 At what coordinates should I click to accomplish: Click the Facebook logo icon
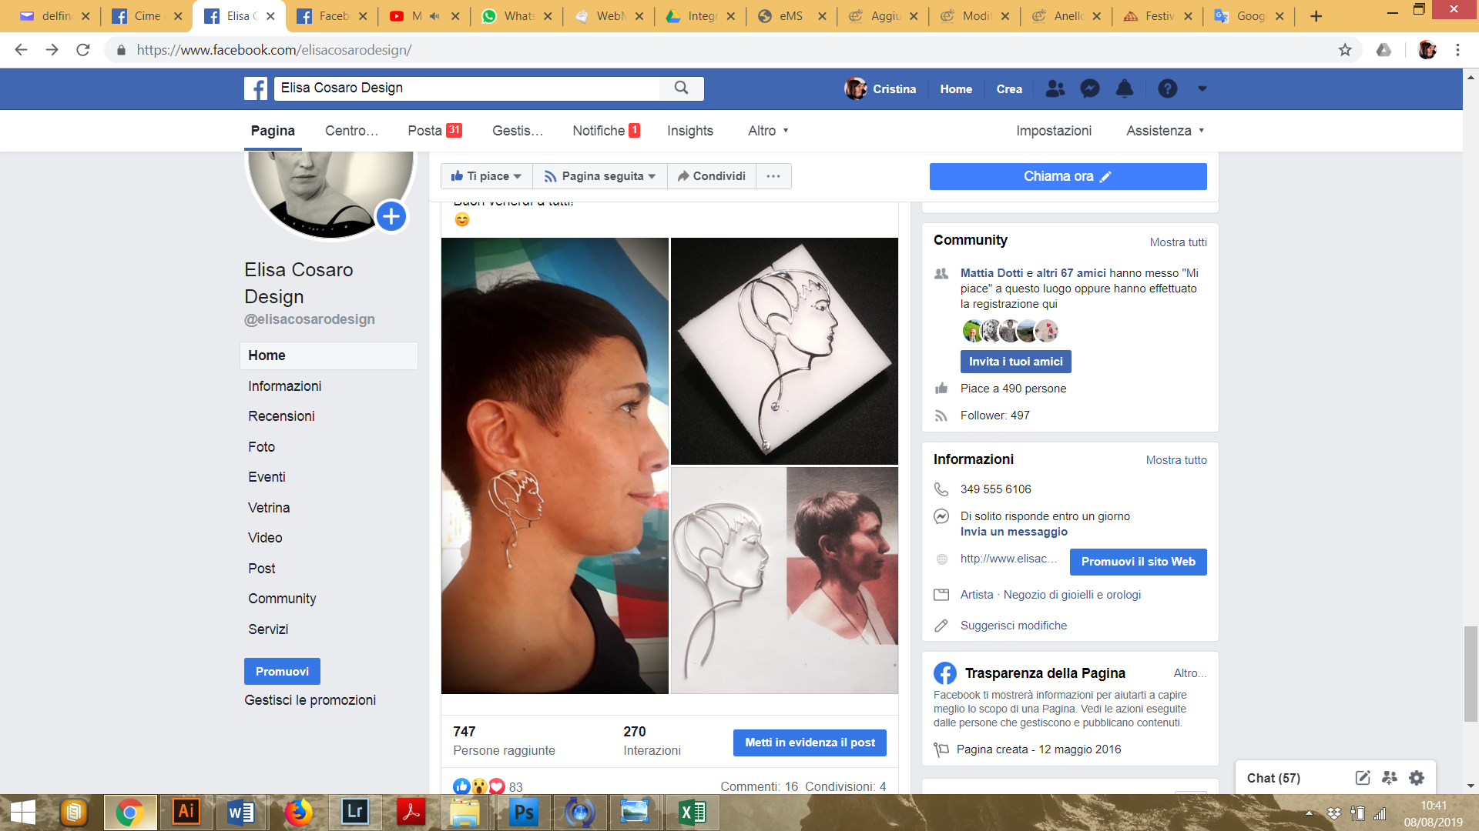pos(256,88)
